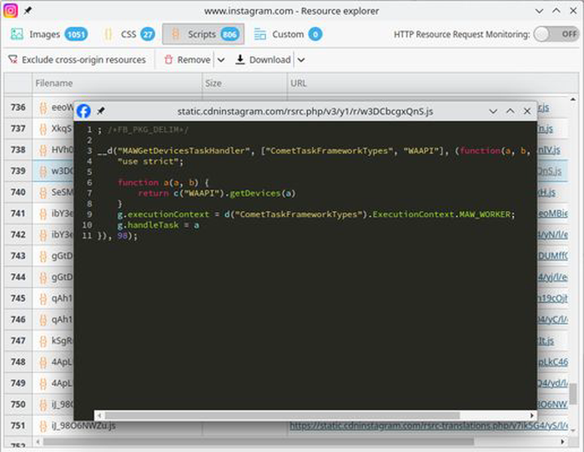Click the Size column header
This screenshot has height=452, width=584.
tap(214, 83)
